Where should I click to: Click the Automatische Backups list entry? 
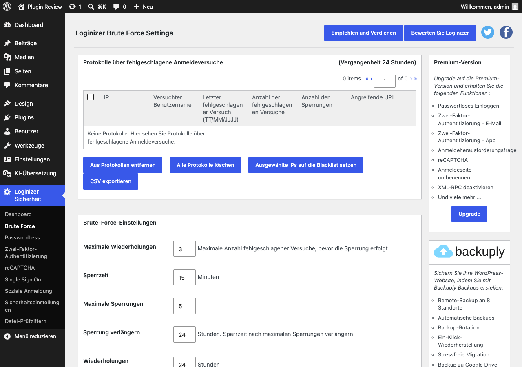(x=466, y=318)
